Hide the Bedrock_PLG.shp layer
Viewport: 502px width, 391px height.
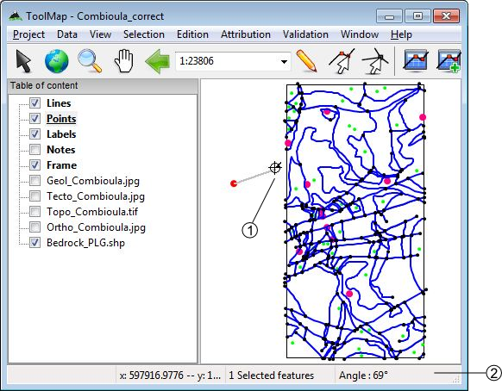(x=35, y=242)
